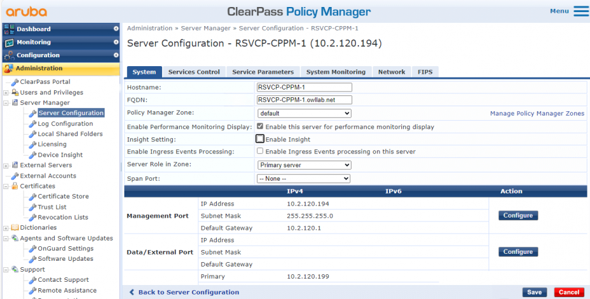Click the Software Updates wrench icon
This screenshot has height=299, width=590.
pos(33,259)
